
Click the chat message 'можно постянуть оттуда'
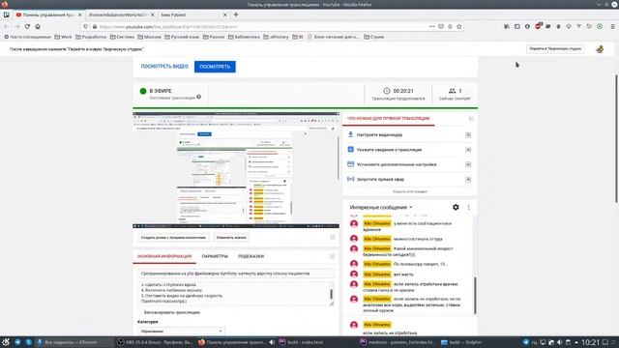point(418,239)
